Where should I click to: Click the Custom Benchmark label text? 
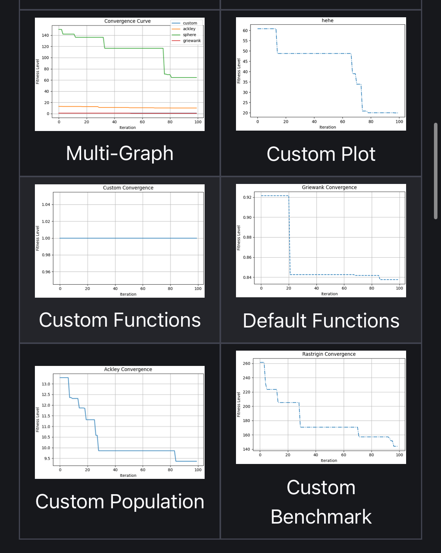(x=321, y=502)
